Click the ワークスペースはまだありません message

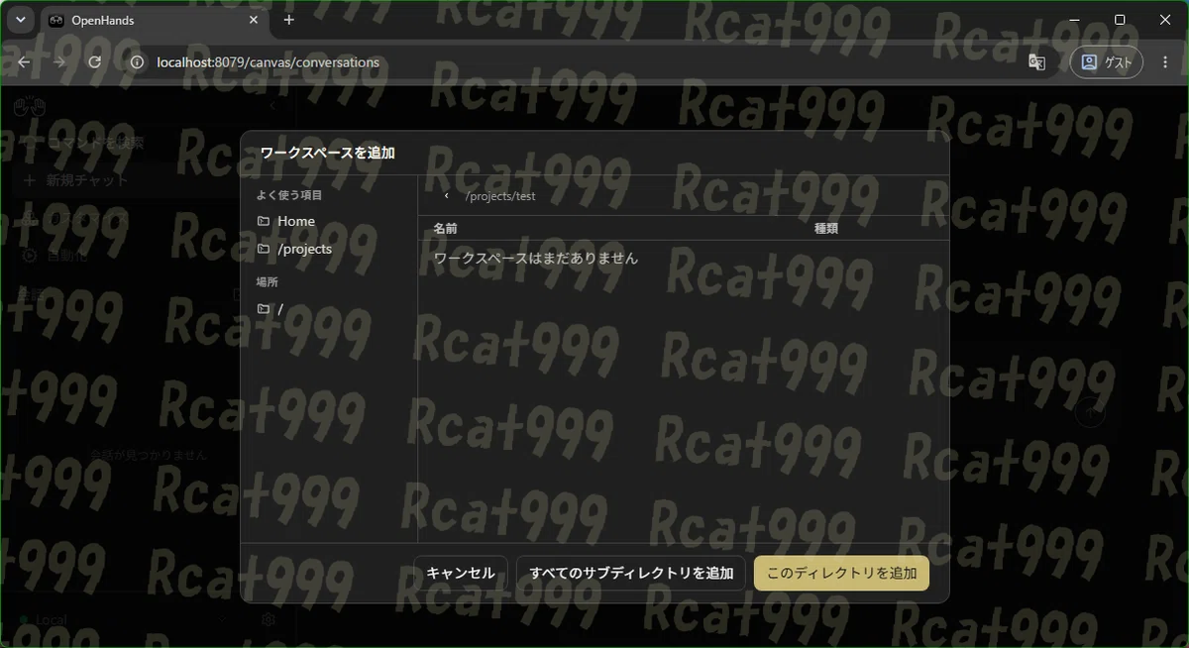coord(536,259)
